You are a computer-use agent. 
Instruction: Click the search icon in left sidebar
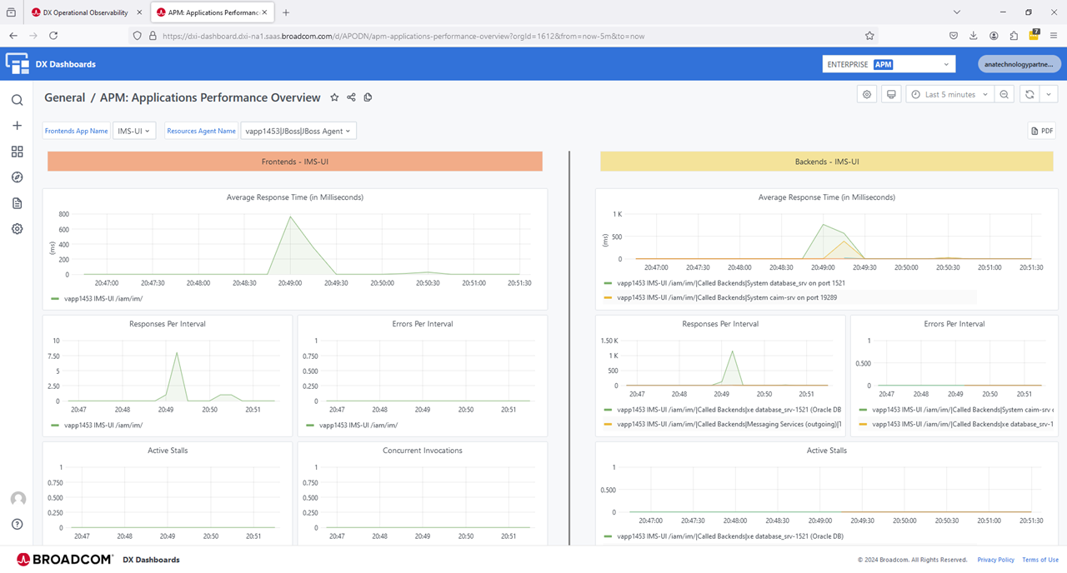[x=17, y=100]
